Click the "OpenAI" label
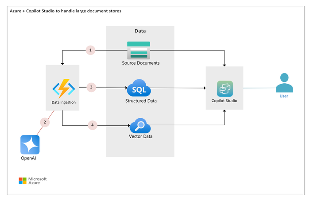 click(28, 158)
